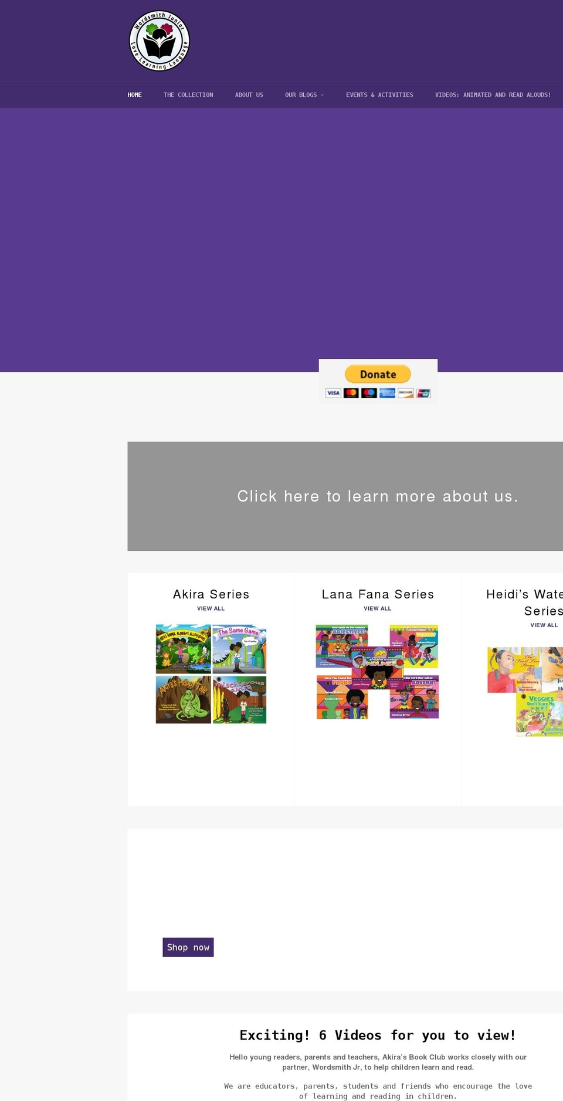Open Veggies Don't Scare Me cover
The height and width of the screenshot is (1101, 563).
tap(540, 715)
